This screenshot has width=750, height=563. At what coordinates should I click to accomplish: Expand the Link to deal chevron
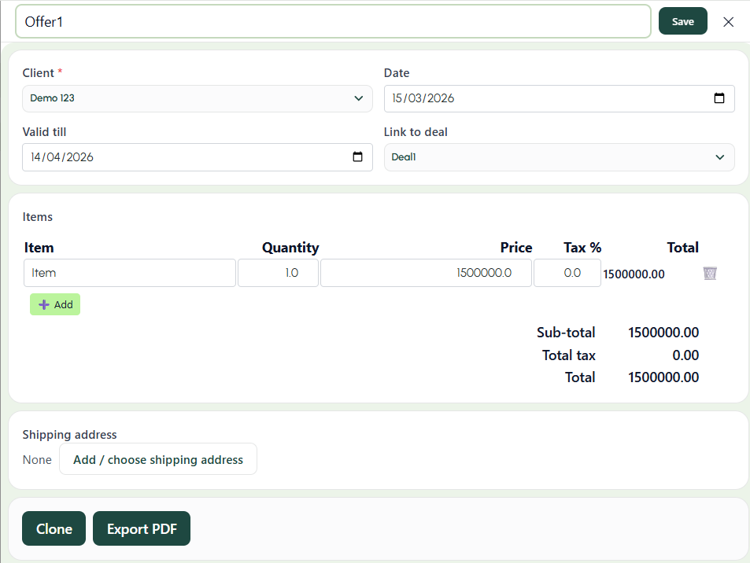click(719, 157)
